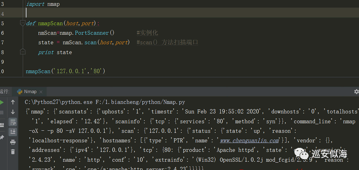Print the console output via printer icon
The width and height of the screenshot is (359, 170).
13,142
